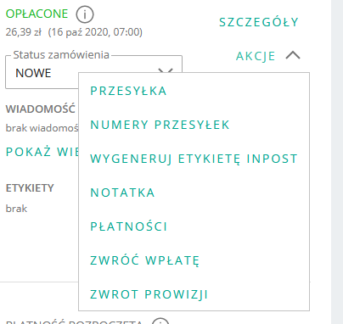
Task: Collapse the AKCJE menu chevron
Action: 293,55
